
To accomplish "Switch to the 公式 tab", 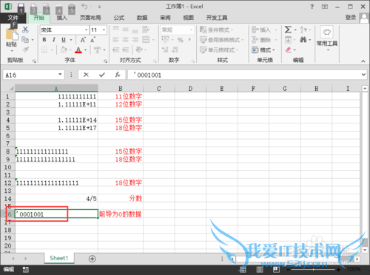I will pyautogui.click(x=119, y=18).
